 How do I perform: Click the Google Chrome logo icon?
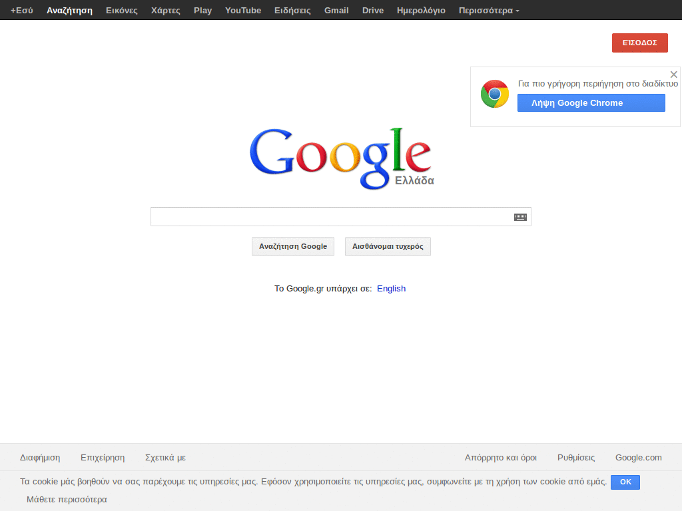coord(495,94)
